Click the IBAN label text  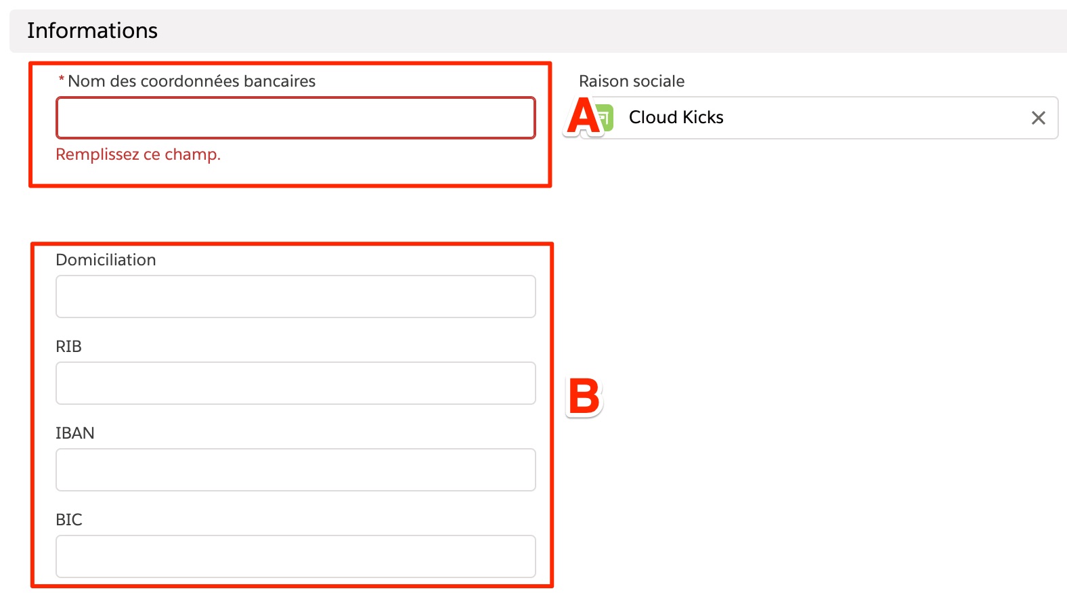point(74,433)
